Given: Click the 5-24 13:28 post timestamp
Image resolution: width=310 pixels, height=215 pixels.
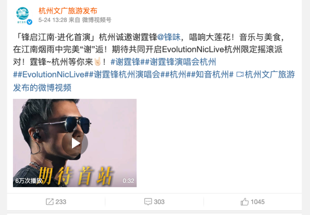Looking at the screenshot, I should click(53, 20).
